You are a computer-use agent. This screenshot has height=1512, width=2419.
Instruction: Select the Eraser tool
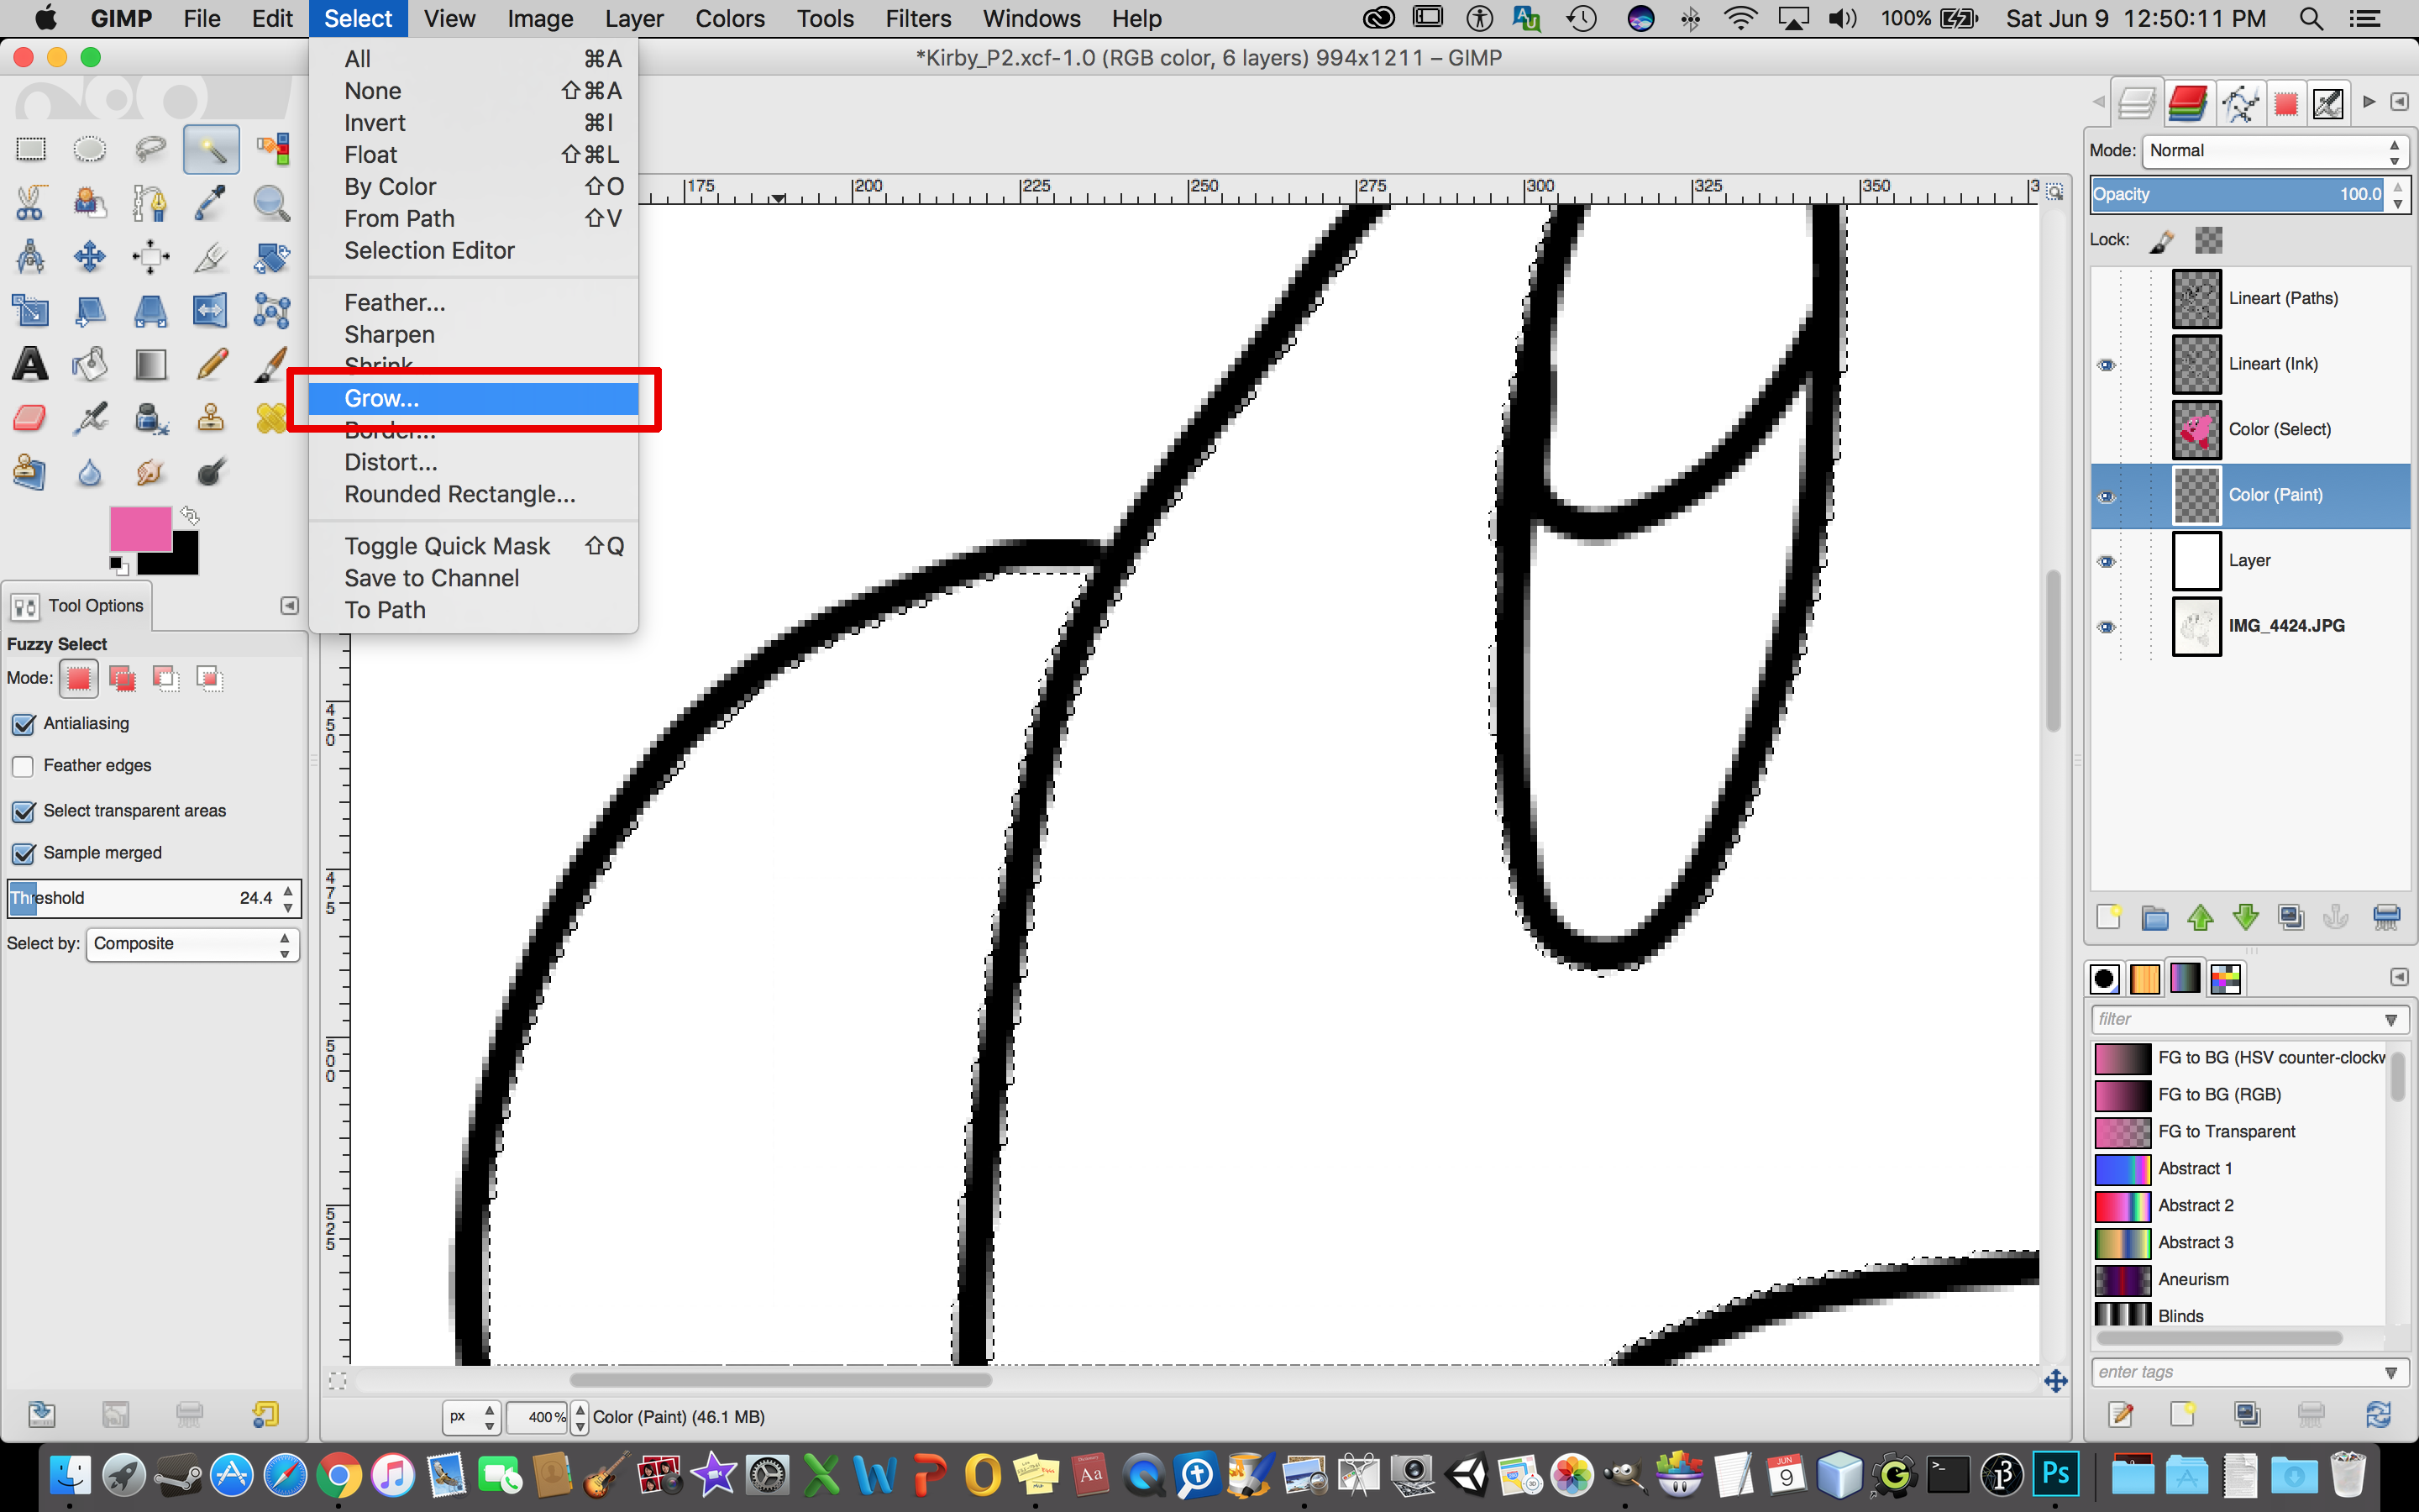[x=31, y=418]
